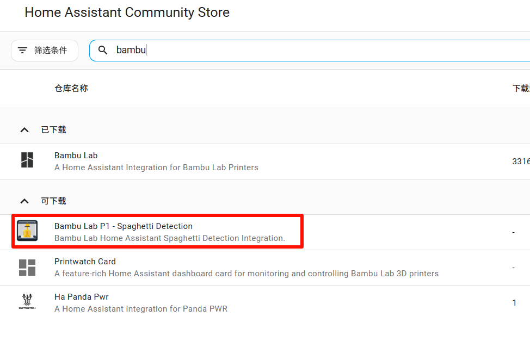Click the Printwatch Card description text
The height and width of the screenshot is (341, 530).
point(246,274)
